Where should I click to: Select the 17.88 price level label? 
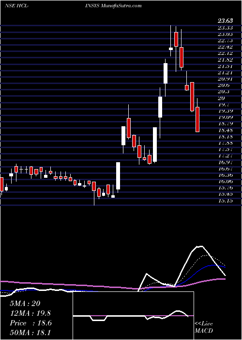pos(226,143)
